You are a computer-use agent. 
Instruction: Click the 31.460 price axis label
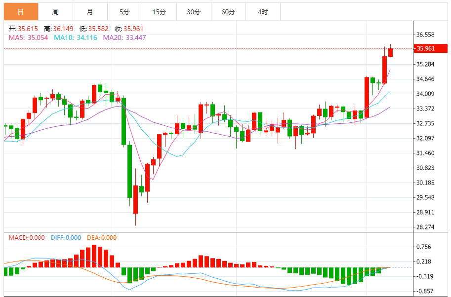pos(425,153)
